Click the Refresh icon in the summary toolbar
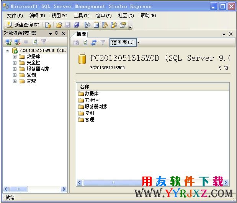Viewport: 237px width, 203px height. click(85, 42)
